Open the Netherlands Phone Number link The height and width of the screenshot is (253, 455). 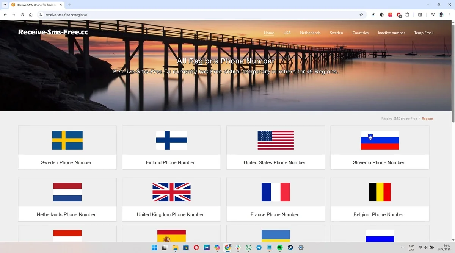point(66,214)
